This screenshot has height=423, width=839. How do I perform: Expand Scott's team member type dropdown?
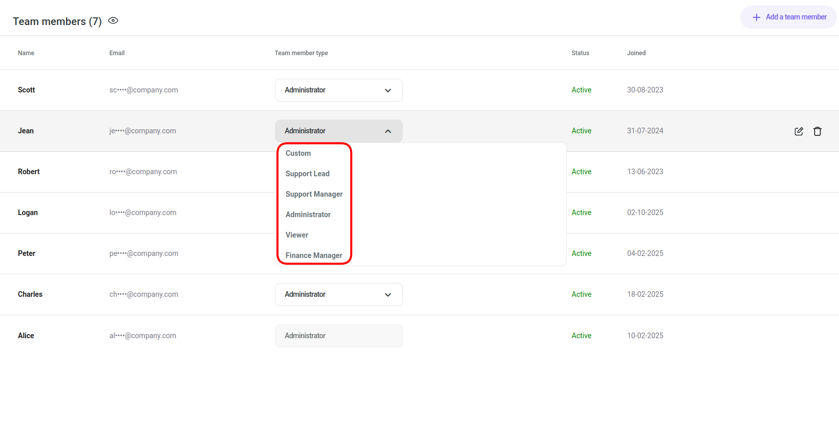pos(338,90)
